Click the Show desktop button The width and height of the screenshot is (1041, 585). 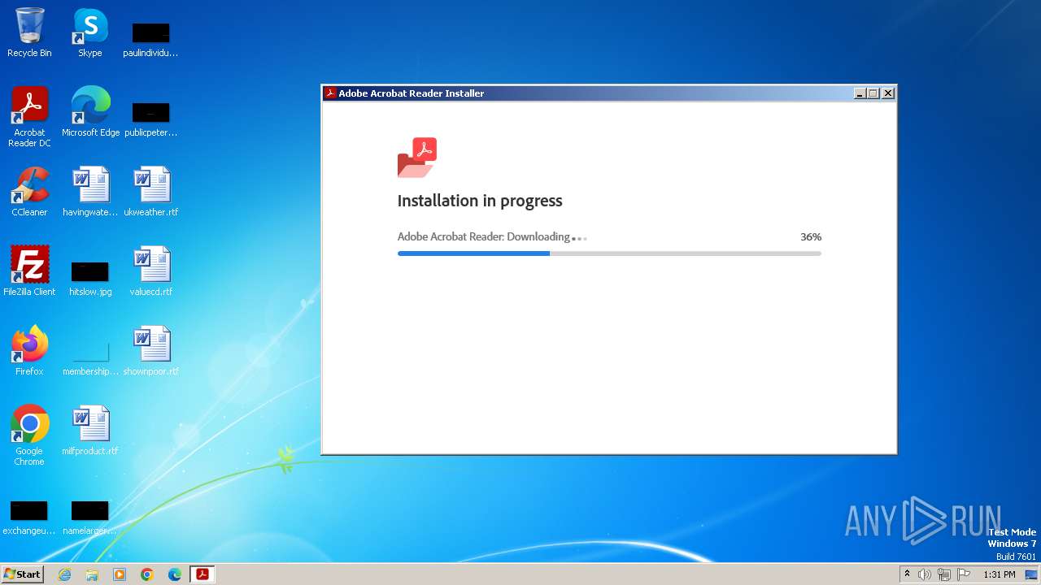(1031, 574)
